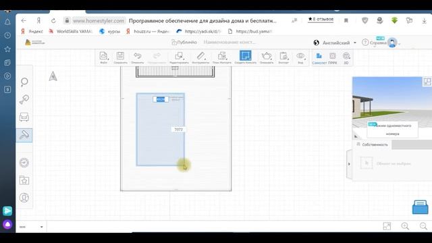Select the build hammer tool in sidebar
Image resolution: width=432 pixels, height=243 pixels.
(x=24, y=135)
